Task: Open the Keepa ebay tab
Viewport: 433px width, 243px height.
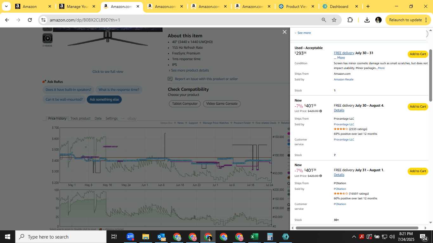Action: pos(132,118)
